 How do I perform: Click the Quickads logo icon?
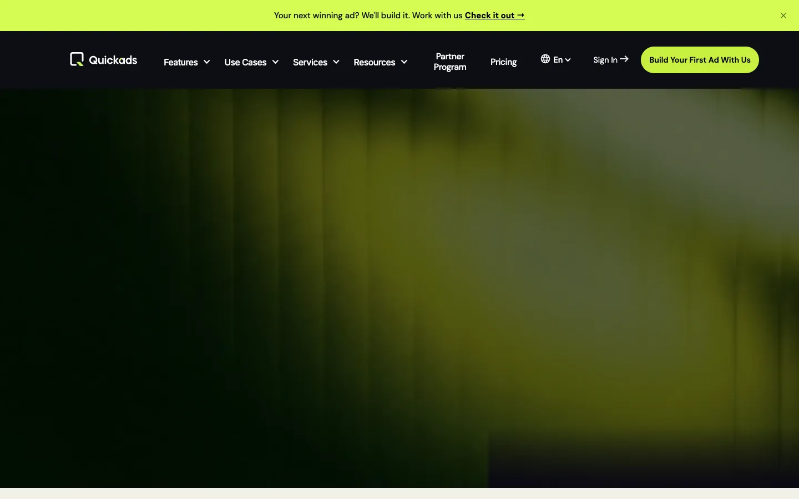point(77,59)
